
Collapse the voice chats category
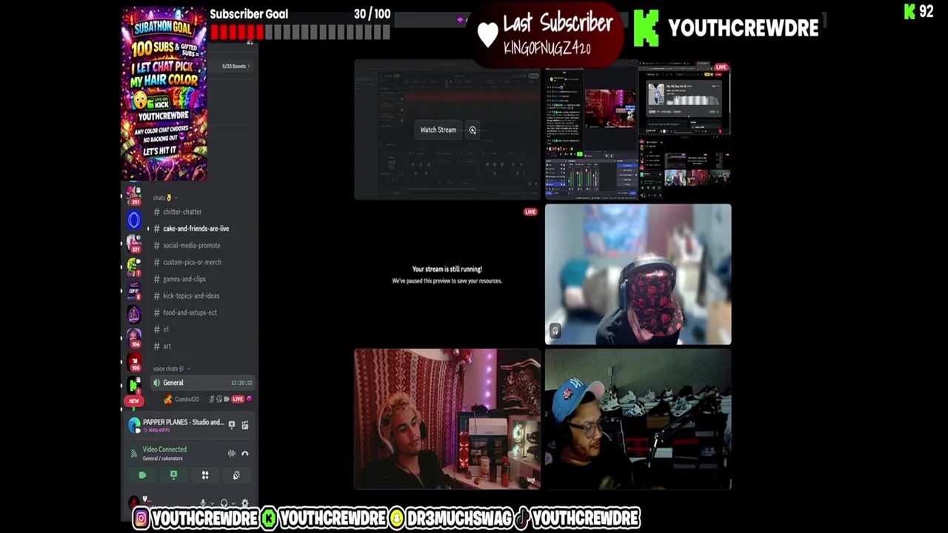pyautogui.click(x=171, y=369)
